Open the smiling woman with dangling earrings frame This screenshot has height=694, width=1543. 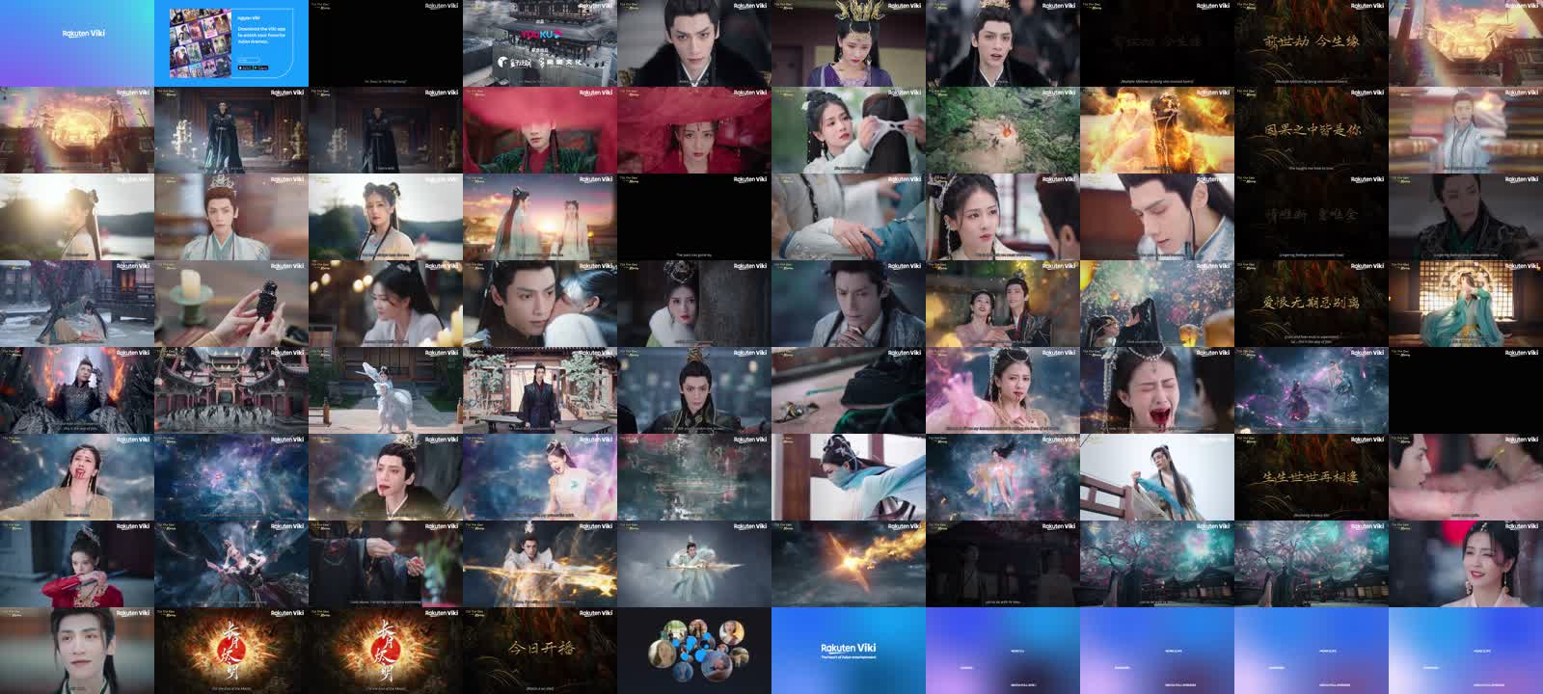(x=1466, y=564)
